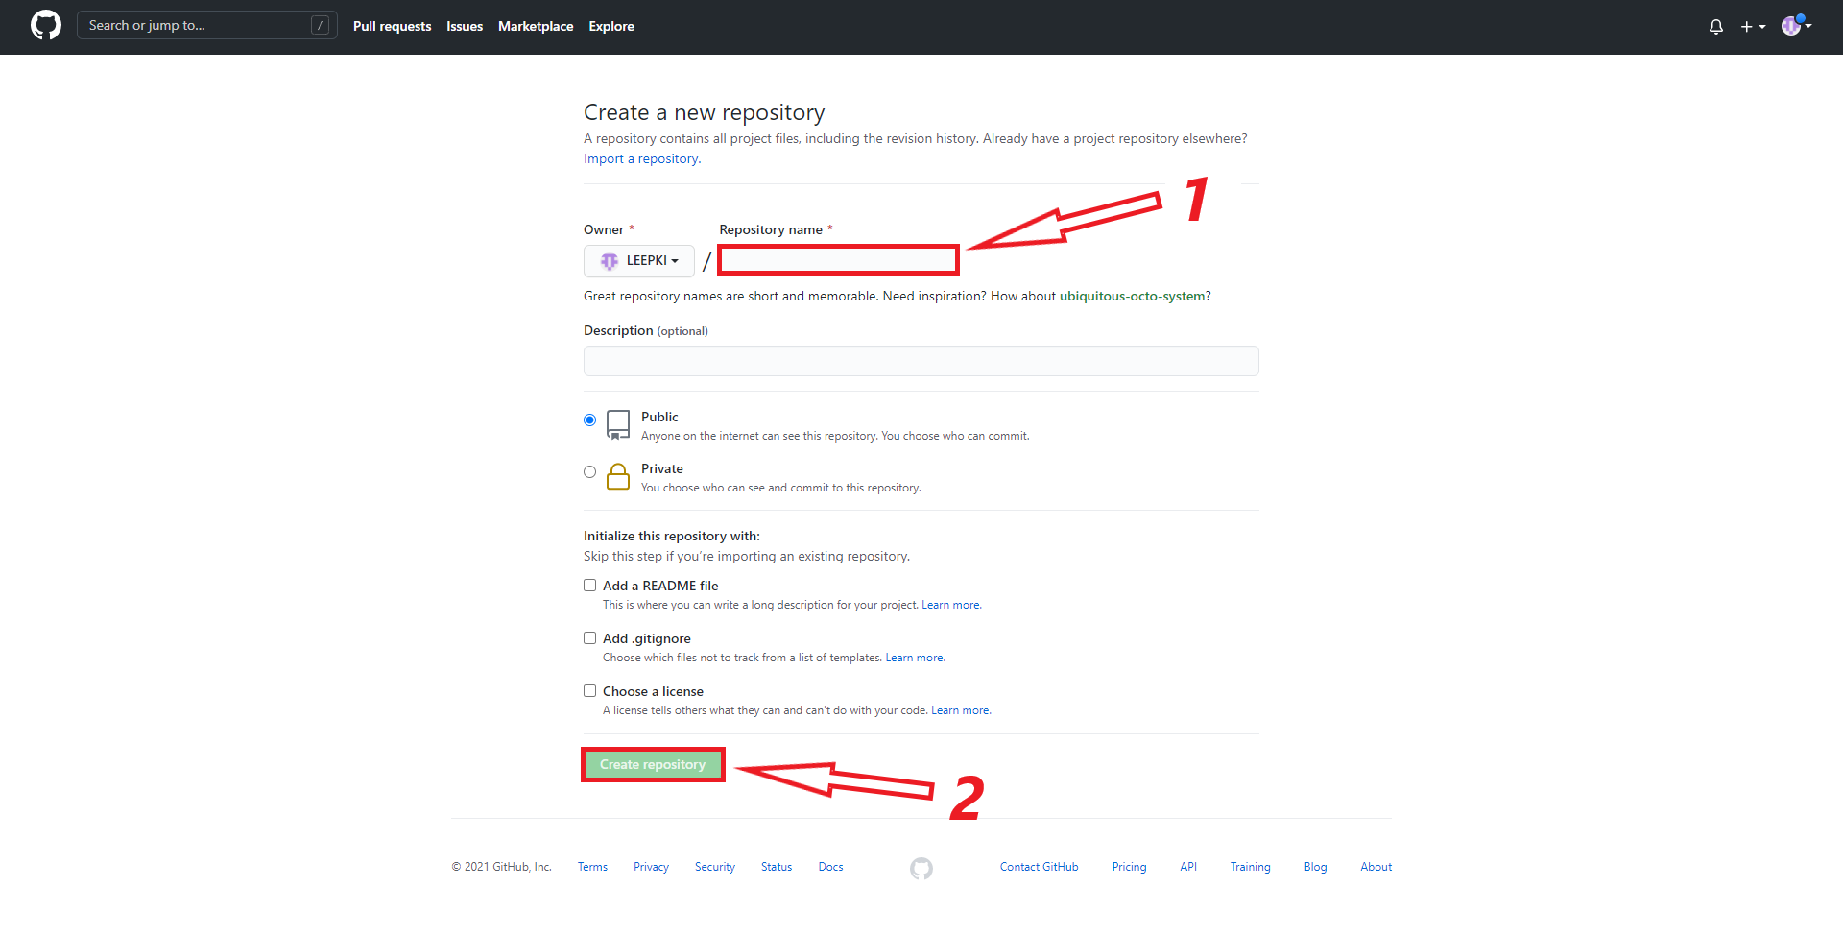Viewport: 1843px width, 935px height.
Task: Select the Private visibility radio button
Action: pos(590,472)
